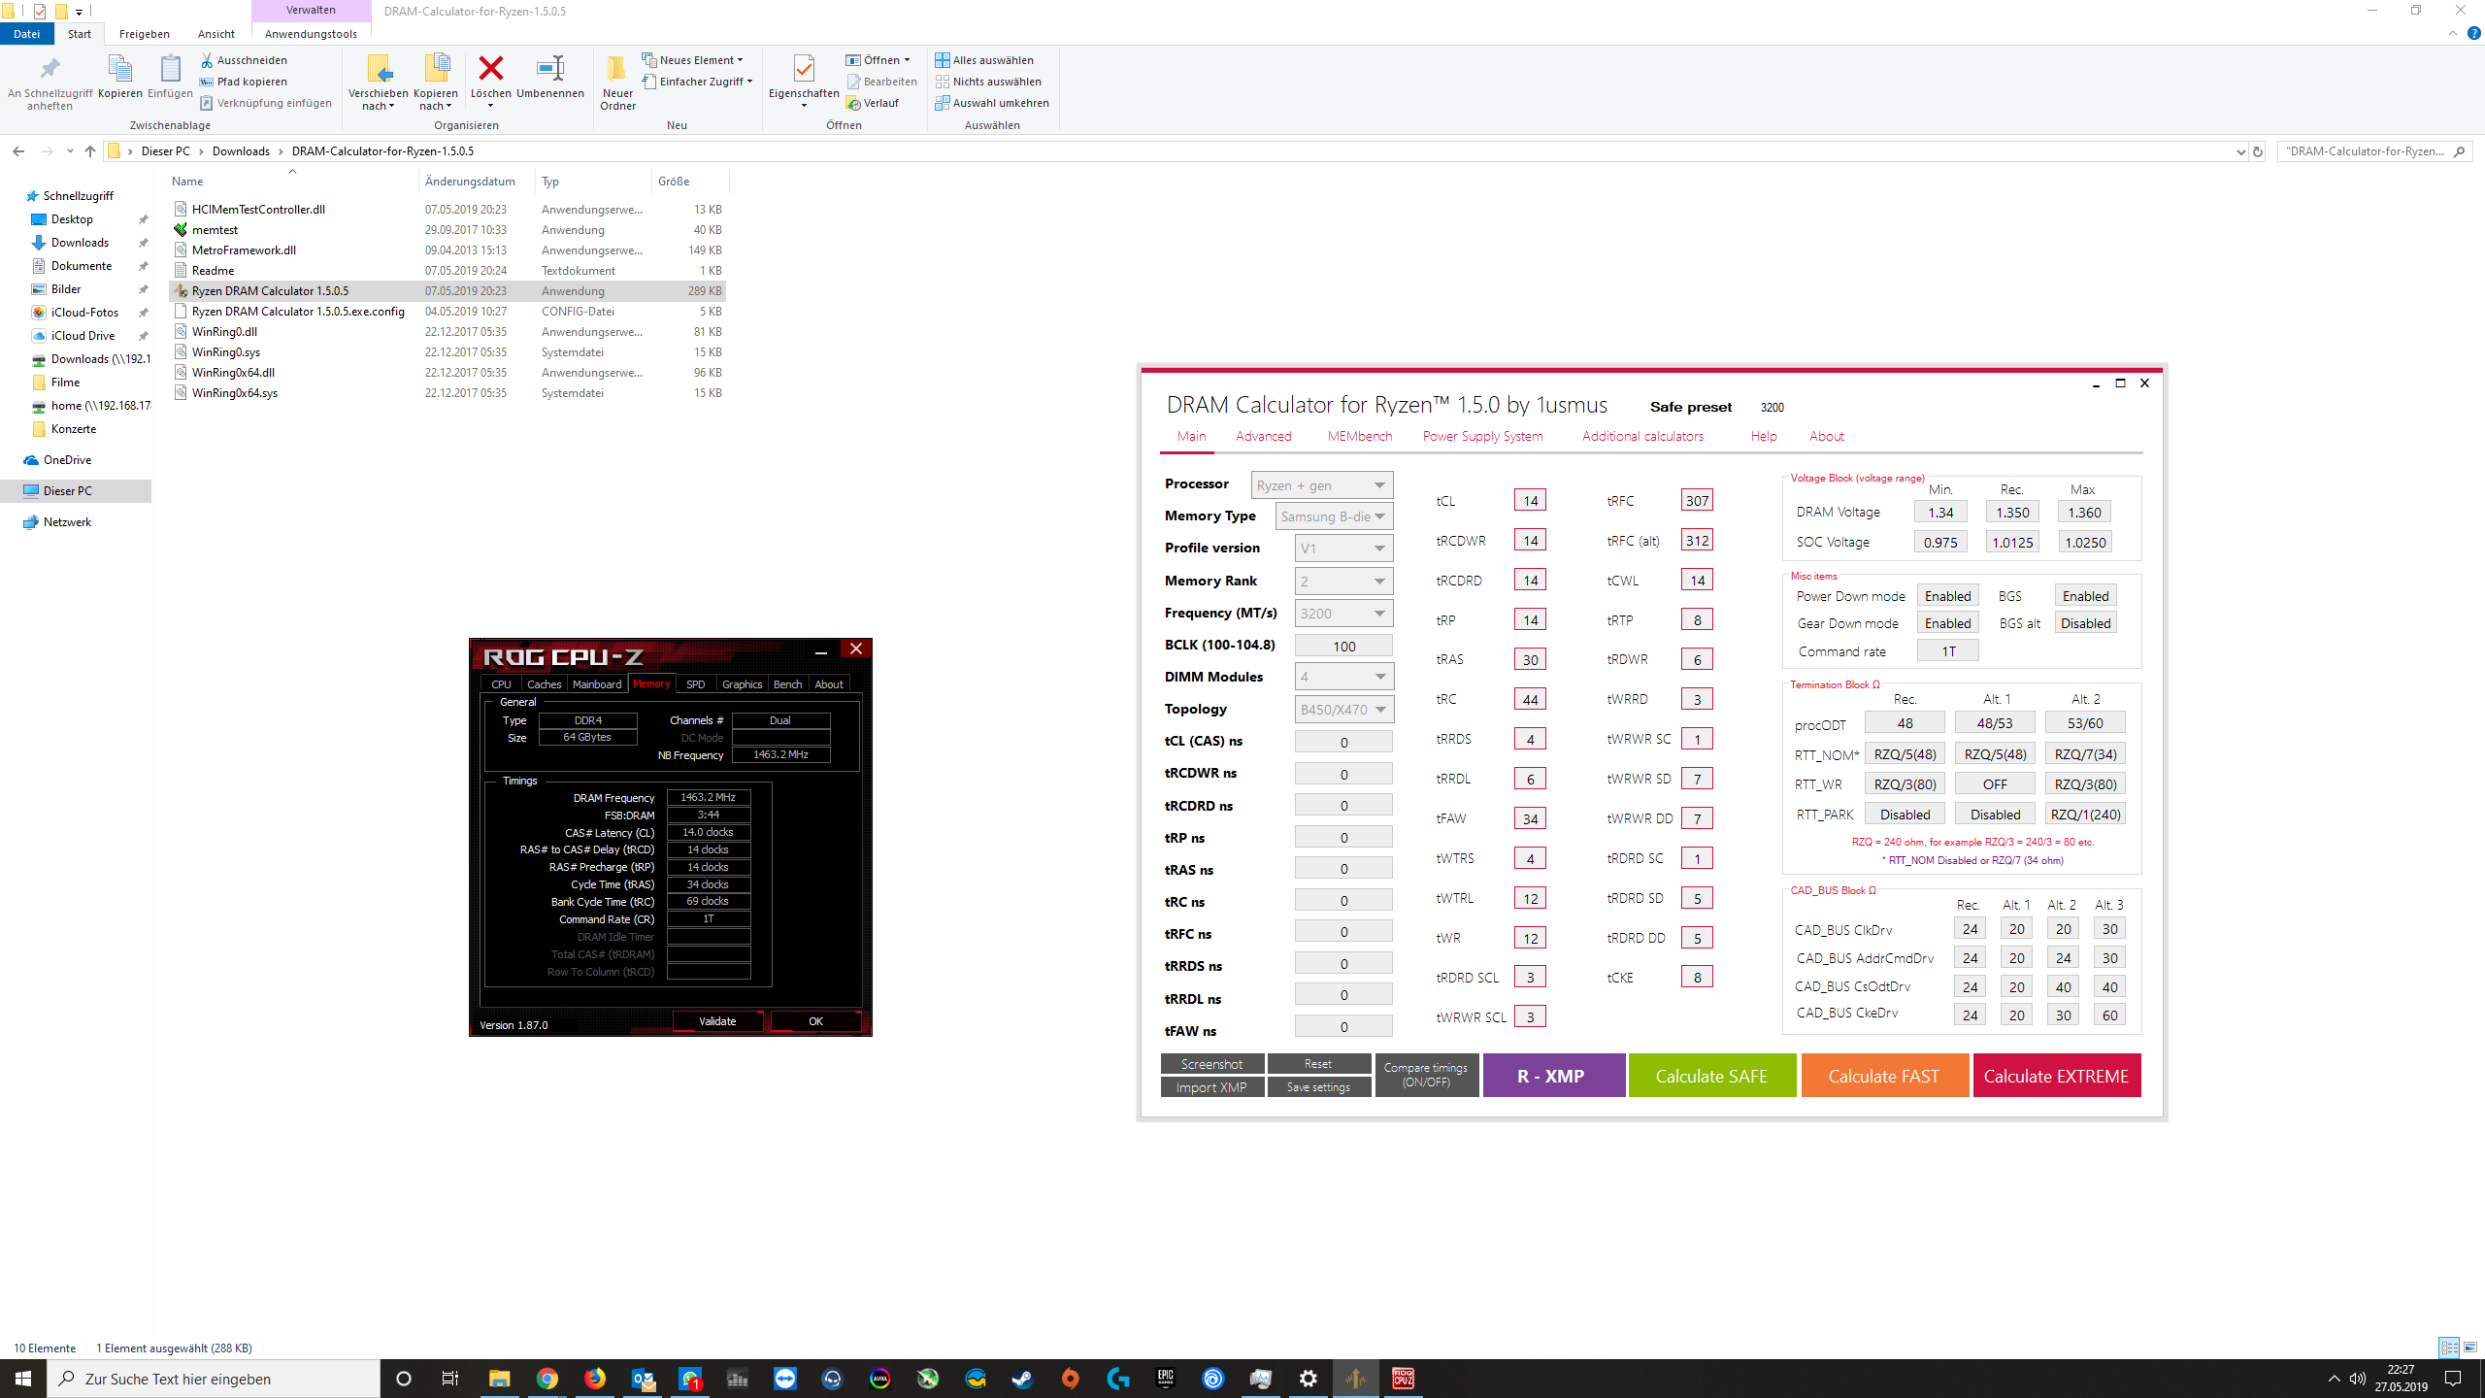
Task: Expand the Frequency (MT/s) dropdown
Action: [x=1344, y=614]
